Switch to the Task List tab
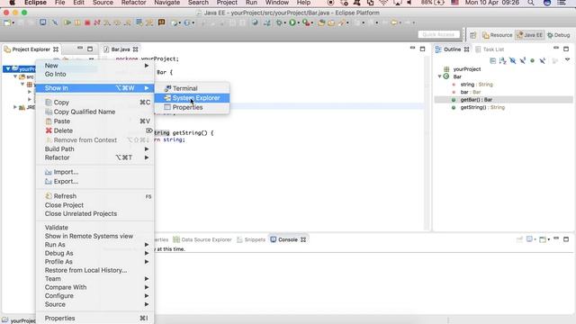Viewport: 576px width, 324px height. (x=490, y=49)
